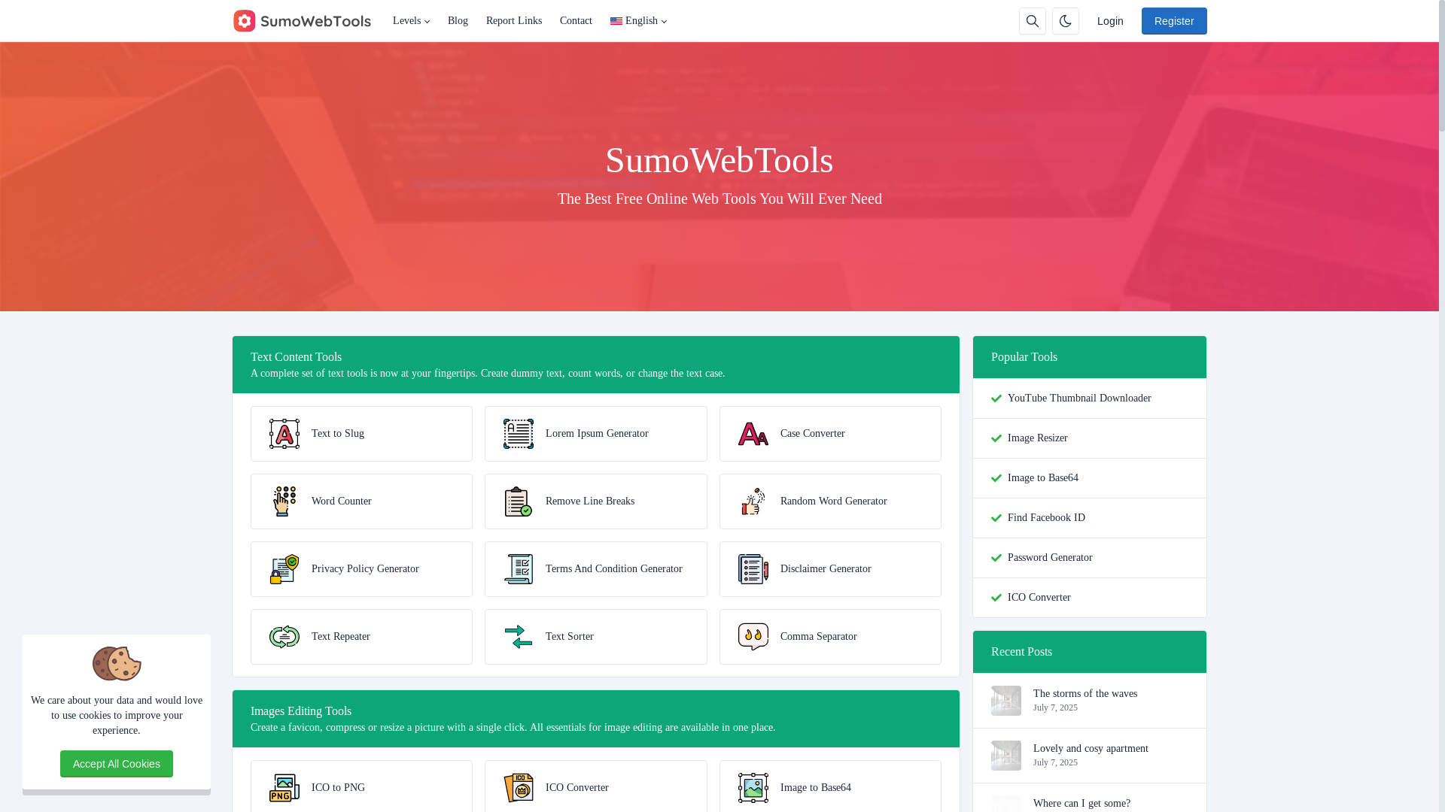Viewport: 1445px width, 812px height.
Task: Click the Remove Line Breaks icon
Action: point(519,501)
